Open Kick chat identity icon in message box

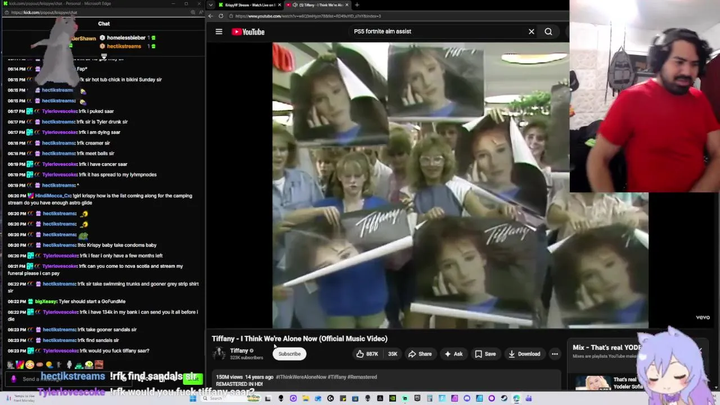pyautogui.click(x=13, y=379)
